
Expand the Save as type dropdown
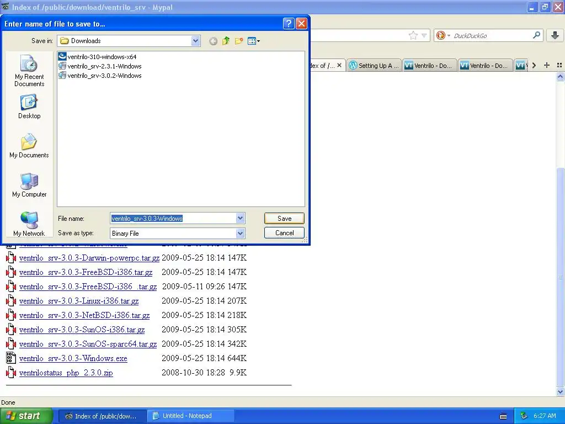point(241,234)
